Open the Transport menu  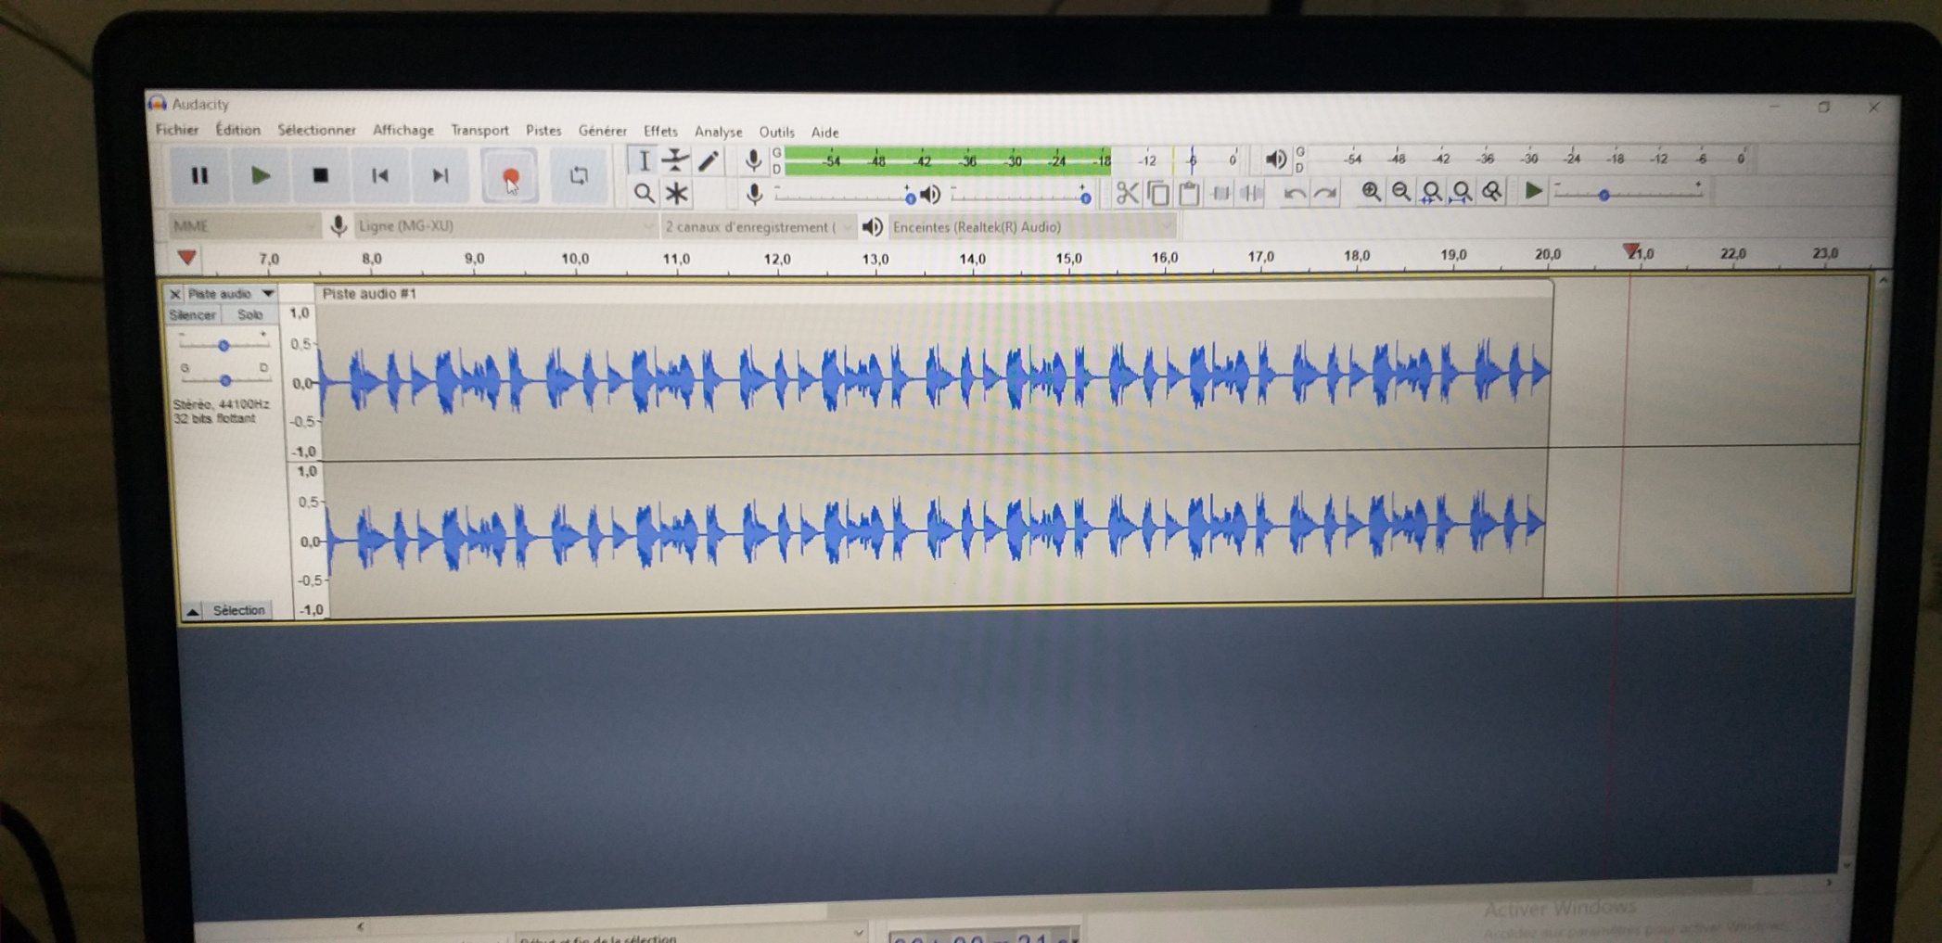pyautogui.click(x=479, y=130)
